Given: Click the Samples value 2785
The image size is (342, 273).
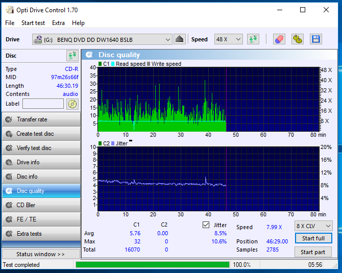Looking at the screenshot, I should click(x=273, y=250).
